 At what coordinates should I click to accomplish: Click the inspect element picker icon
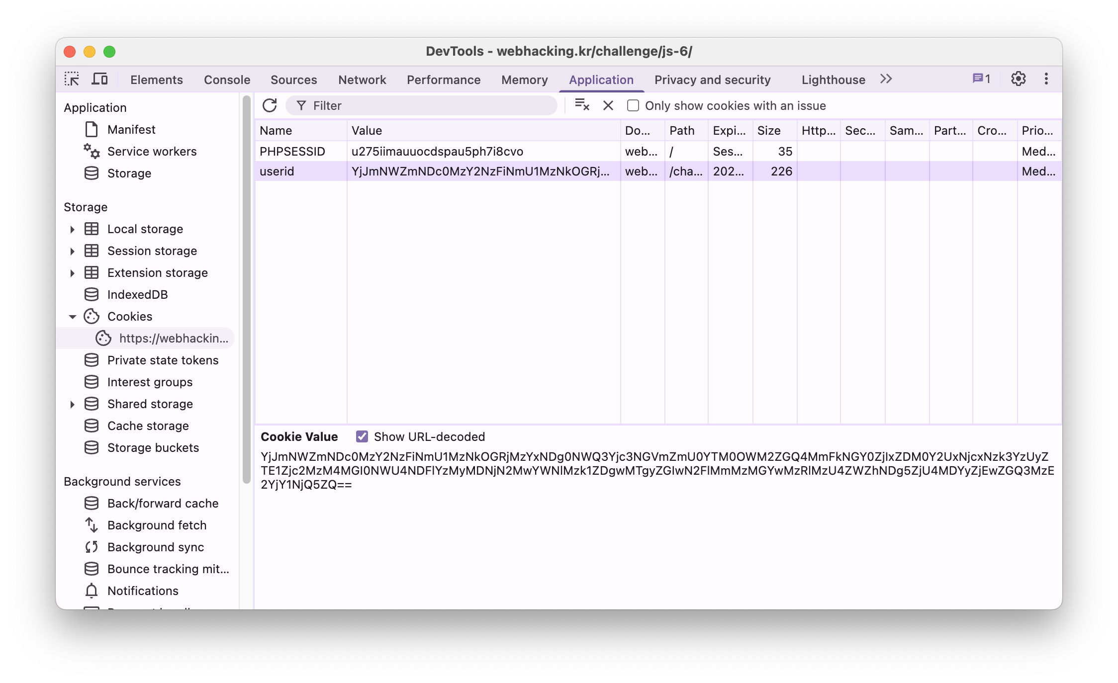click(72, 79)
